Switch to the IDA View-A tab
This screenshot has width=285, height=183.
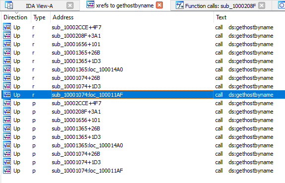pos(39,6)
